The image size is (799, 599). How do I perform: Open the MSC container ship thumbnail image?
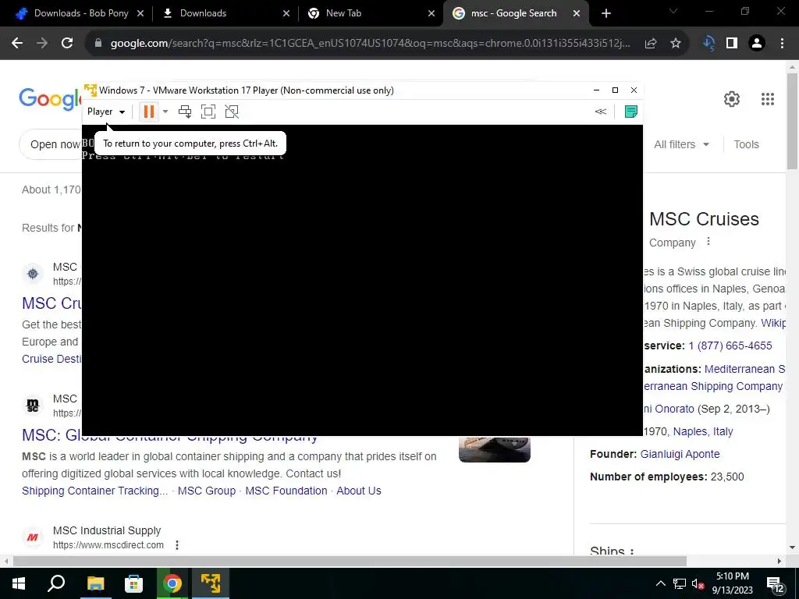(x=494, y=449)
